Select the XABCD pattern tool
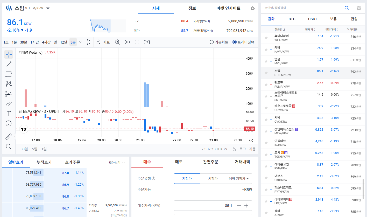367x217 pixels. click(x=9, y=84)
